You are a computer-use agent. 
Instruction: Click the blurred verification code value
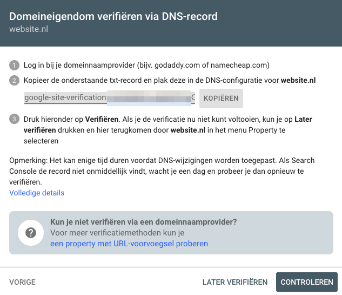click(149, 98)
